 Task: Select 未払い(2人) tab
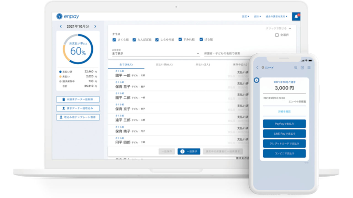[x=202, y=65]
